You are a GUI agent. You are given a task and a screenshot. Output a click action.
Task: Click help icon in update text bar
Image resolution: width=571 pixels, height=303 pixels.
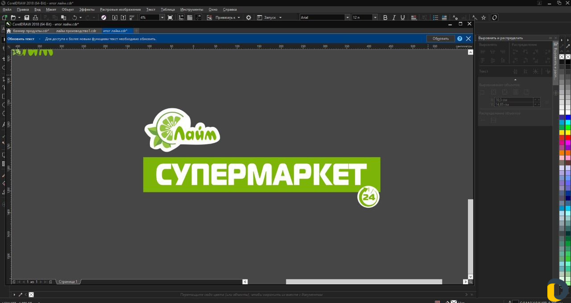click(460, 39)
